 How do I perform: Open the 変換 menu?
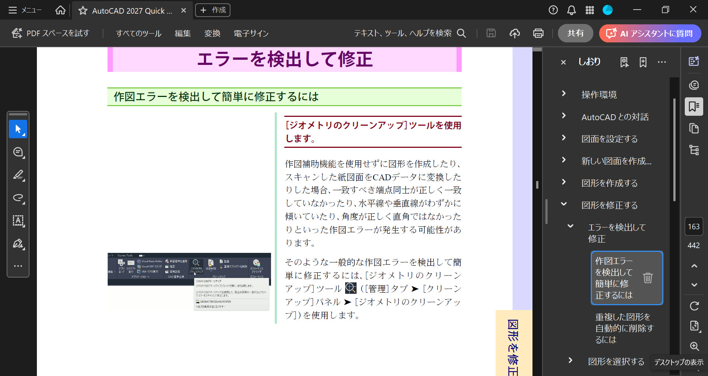212,33
